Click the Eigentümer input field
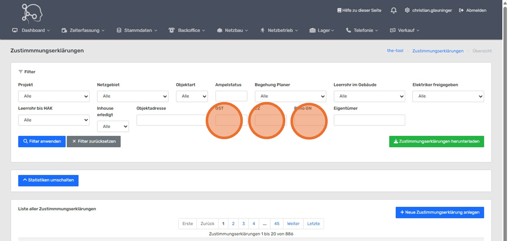Image resolution: width=508 pixels, height=241 pixels. [369, 120]
